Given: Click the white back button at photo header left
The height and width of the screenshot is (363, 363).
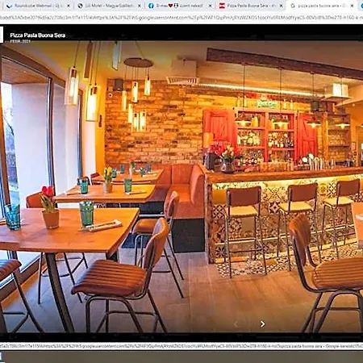Looking at the screenshot, I should tap(2, 35).
